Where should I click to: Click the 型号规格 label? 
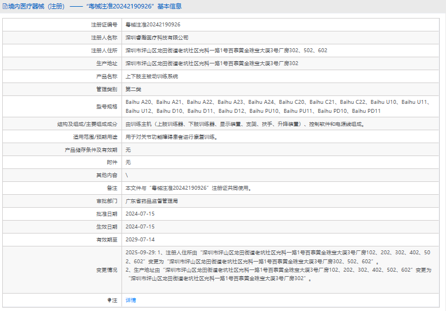coord(107,107)
